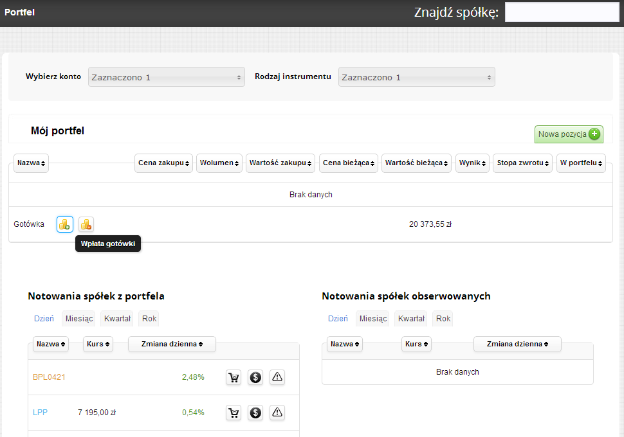
Task: Open the Rodzaj instrumentu dropdown
Action: (417, 77)
